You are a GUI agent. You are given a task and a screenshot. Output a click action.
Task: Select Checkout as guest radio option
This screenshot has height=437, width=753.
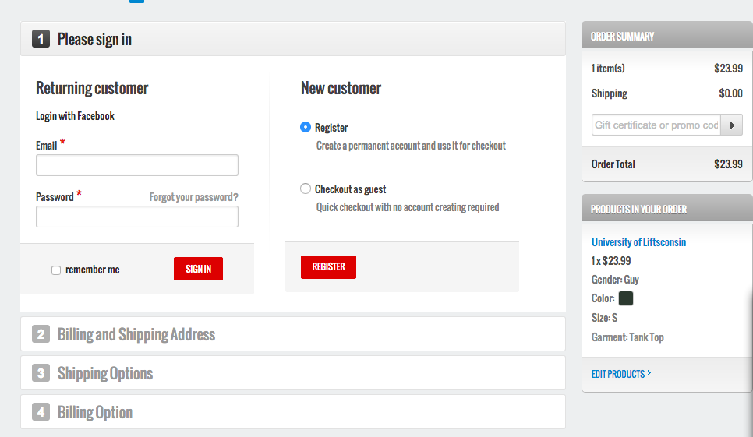306,189
